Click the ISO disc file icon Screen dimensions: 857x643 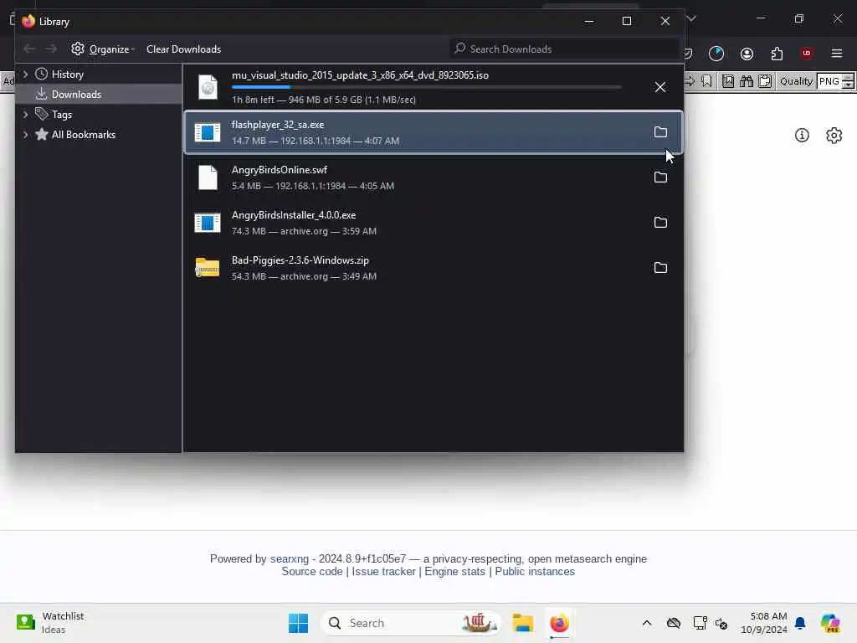208,87
